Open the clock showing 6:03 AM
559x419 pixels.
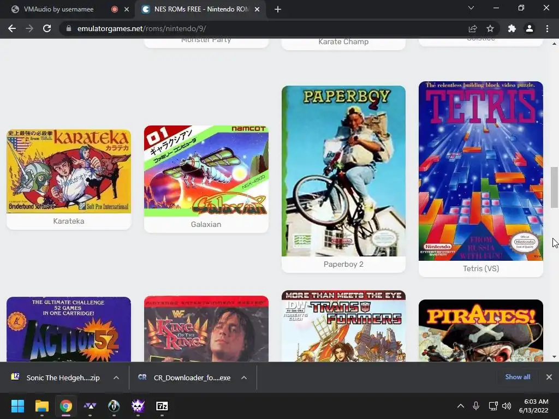tap(534, 406)
